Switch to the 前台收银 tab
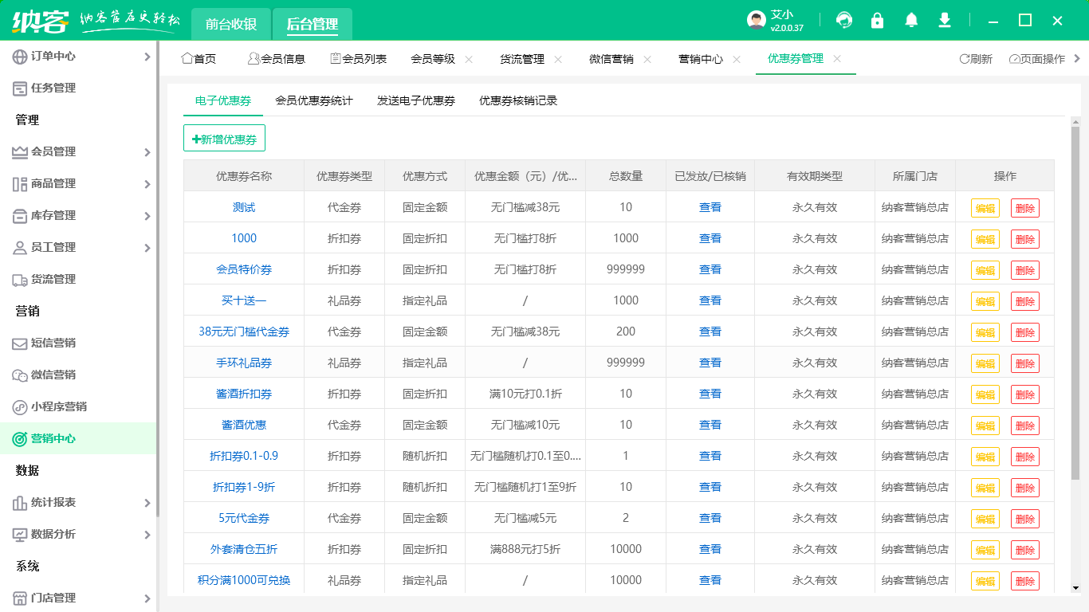This screenshot has width=1089, height=612. click(x=231, y=24)
